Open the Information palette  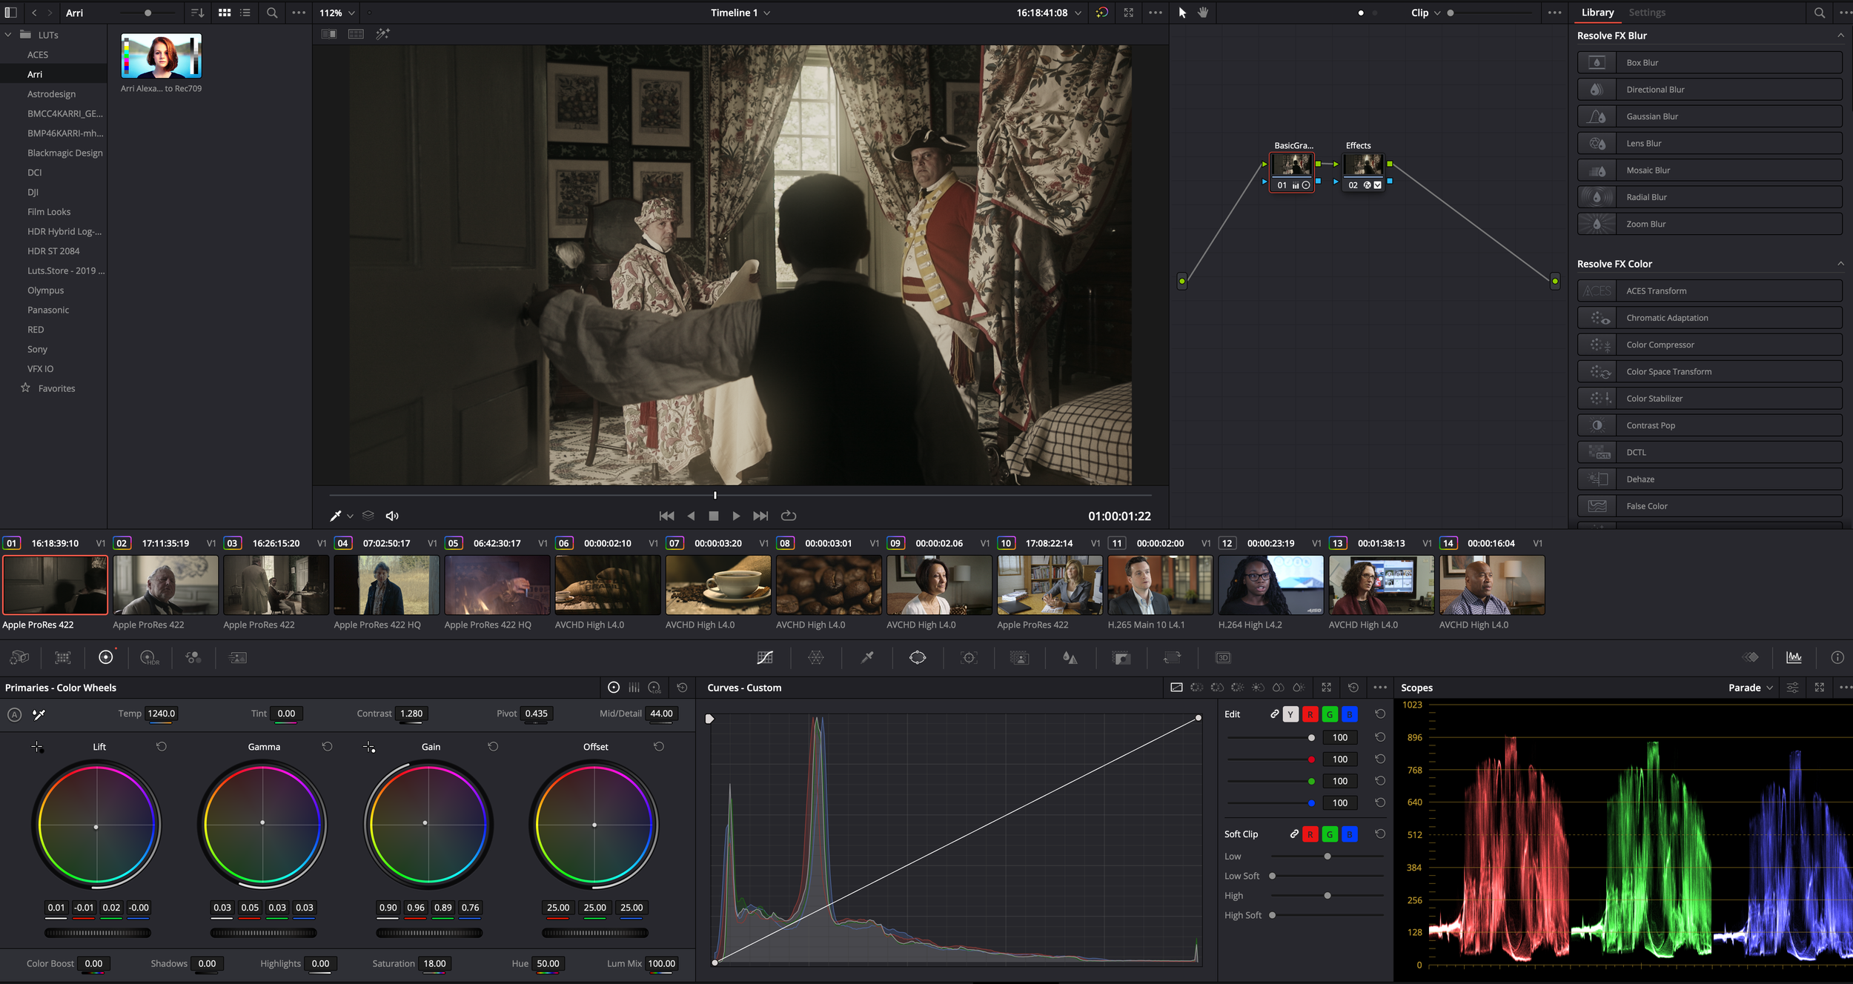click(x=1837, y=657)
